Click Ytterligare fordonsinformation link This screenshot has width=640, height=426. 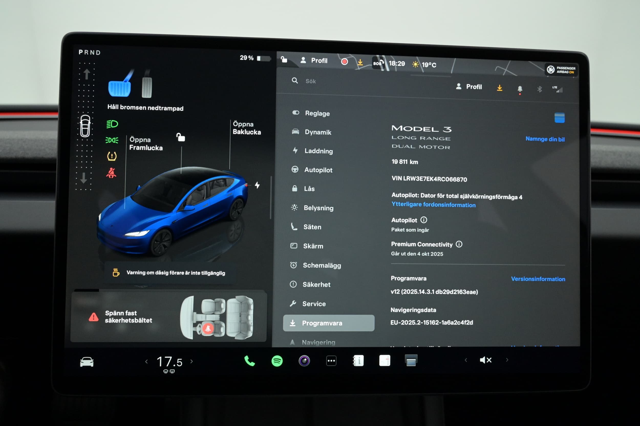pyautogui.click(x=433, y=205)
